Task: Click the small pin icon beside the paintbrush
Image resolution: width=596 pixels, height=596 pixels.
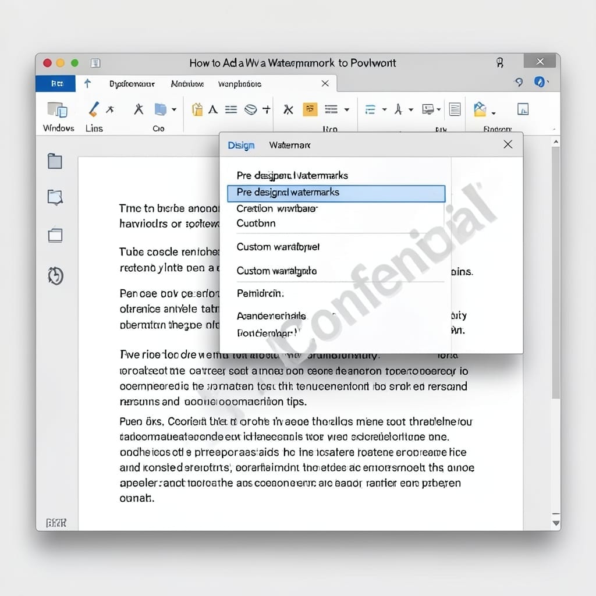Action: [x=110, y=109]
